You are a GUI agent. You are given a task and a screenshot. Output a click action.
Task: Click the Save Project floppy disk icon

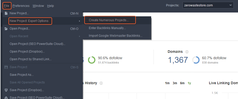coord(6,67)
